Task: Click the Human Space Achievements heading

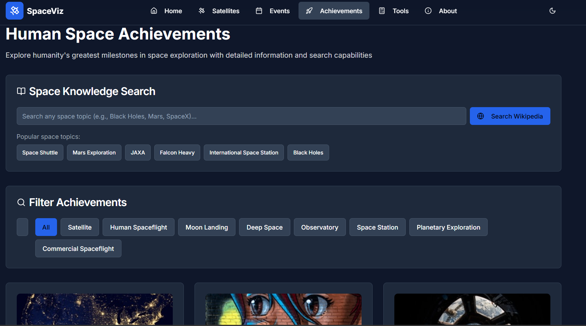Action: coord(118,34)
